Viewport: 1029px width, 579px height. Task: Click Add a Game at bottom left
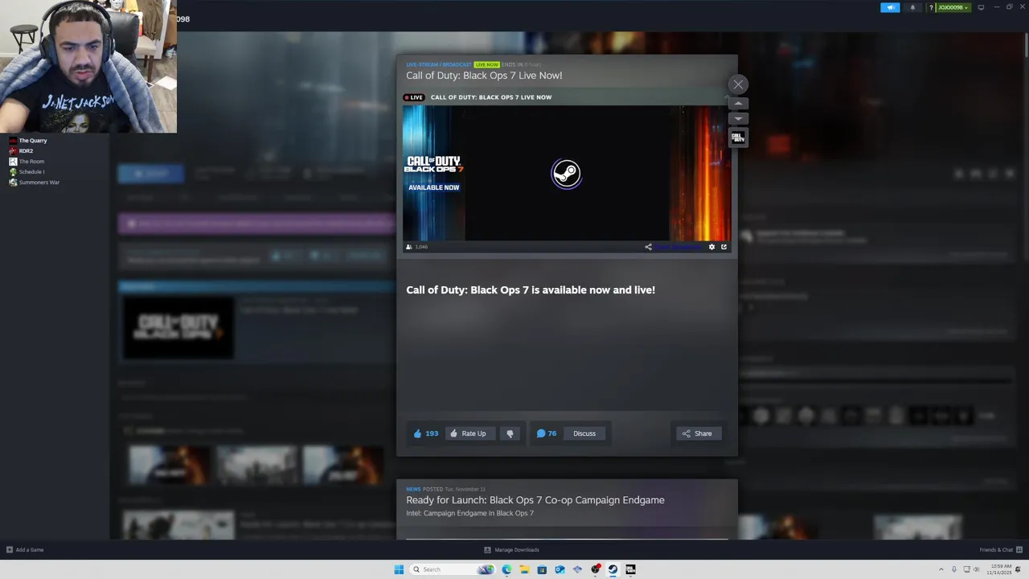click(x=25, y=550)
